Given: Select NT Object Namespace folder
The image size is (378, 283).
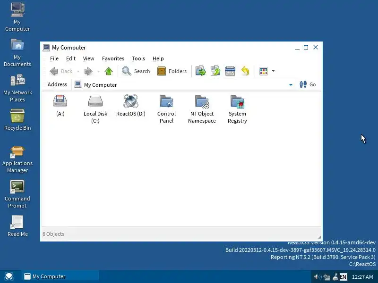Looking at the screenshot, I should (x=202, y=101).
